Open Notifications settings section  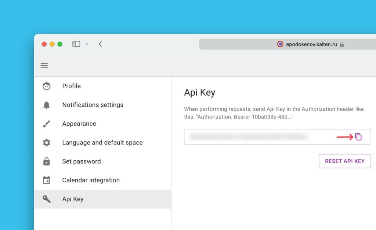pyautogui.click(x=93, y=105)
